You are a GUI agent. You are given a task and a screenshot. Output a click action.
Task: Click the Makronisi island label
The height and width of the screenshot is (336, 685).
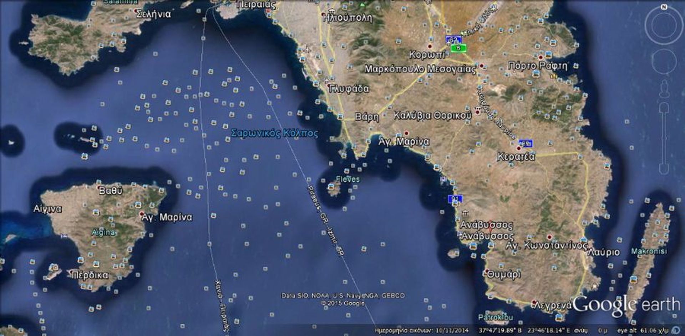pyautogui.click(x=649, y=251)
